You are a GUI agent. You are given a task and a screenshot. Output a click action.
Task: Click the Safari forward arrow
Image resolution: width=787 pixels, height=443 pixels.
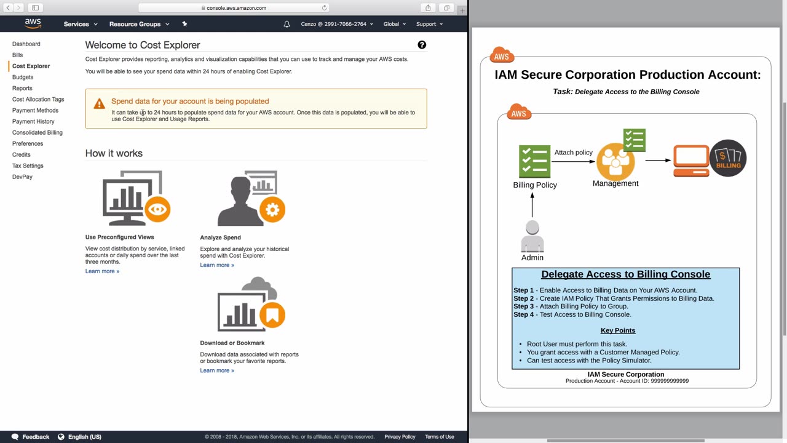tap(18, 8)
